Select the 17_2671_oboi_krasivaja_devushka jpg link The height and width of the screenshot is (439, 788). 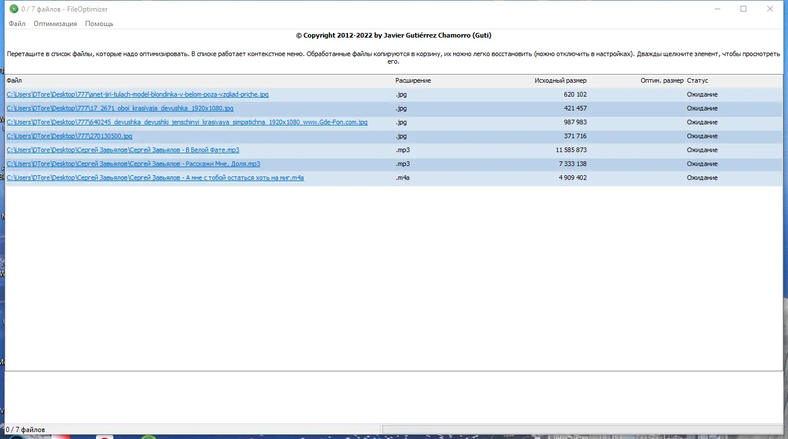pyautogui.click(x=120, y=108)
